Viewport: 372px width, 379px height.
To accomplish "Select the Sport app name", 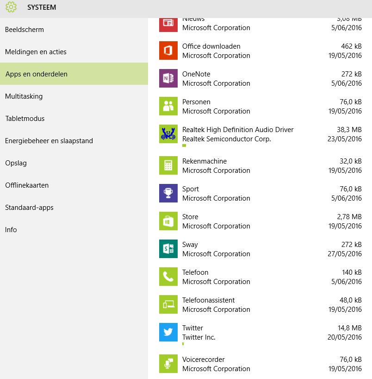I will 191,189.
